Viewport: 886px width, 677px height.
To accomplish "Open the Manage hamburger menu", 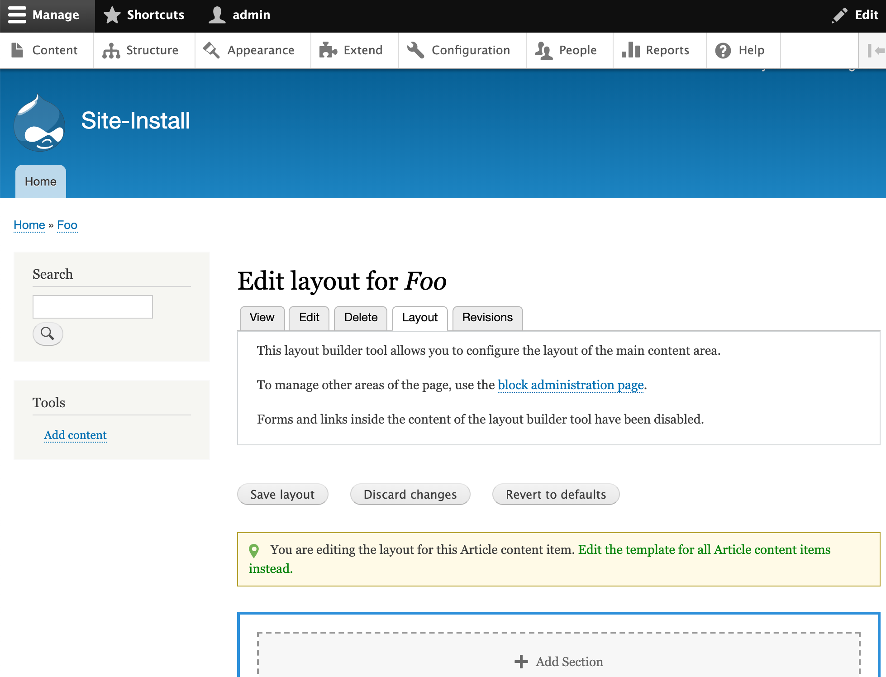I will pyautogui.click(x=47, y=15).
